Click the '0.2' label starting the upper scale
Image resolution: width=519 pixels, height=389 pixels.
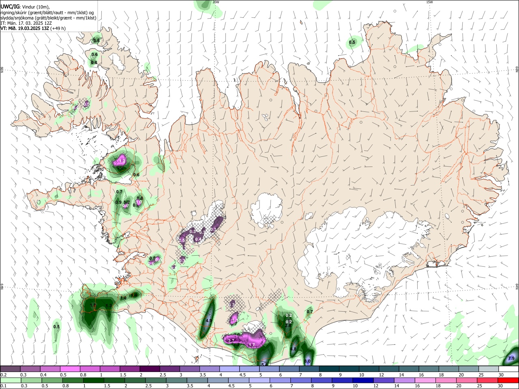(3, 375)
